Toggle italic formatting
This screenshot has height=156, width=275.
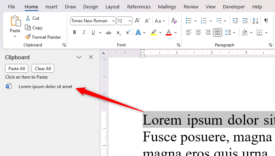click(x=84, y=33)
